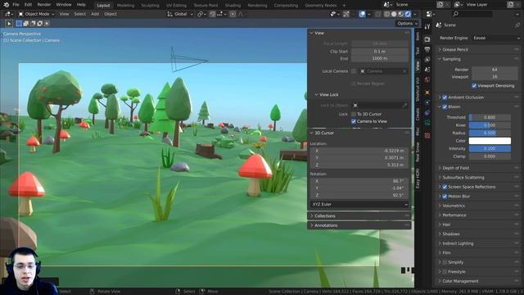Open the Output properties tab icon

point(427,49)
